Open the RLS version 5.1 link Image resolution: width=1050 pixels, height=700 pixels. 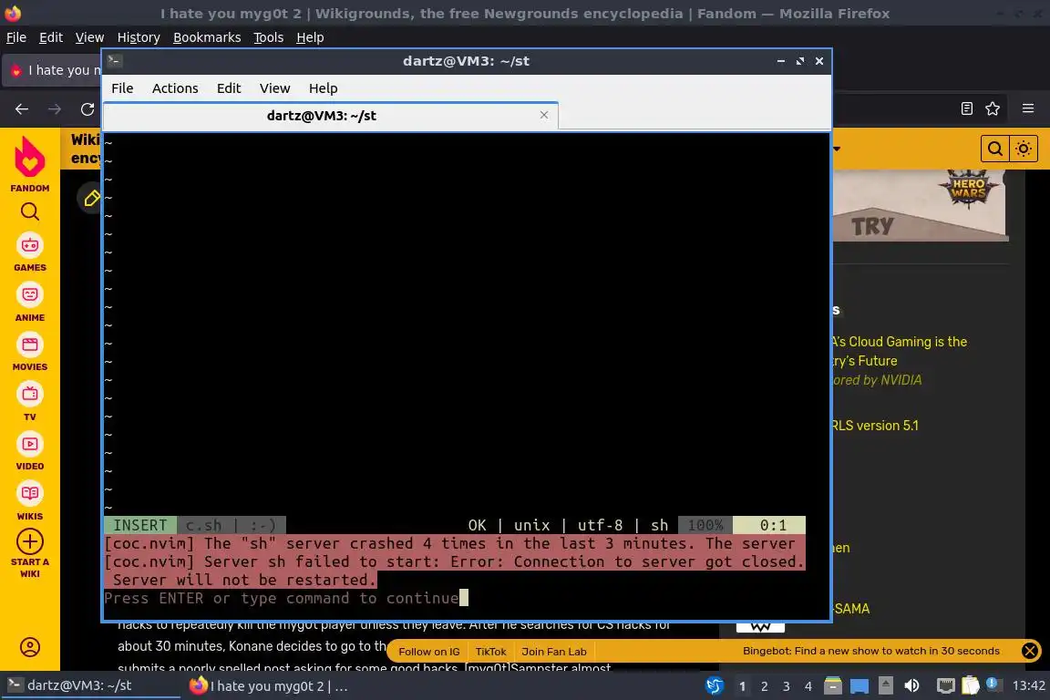point(875,426)
